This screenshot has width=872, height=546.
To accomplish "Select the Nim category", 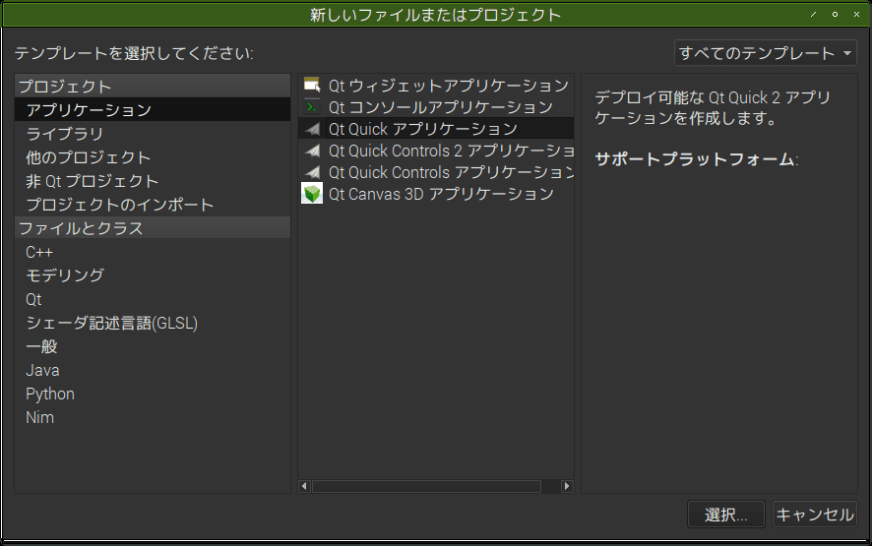I will point(153,417).
